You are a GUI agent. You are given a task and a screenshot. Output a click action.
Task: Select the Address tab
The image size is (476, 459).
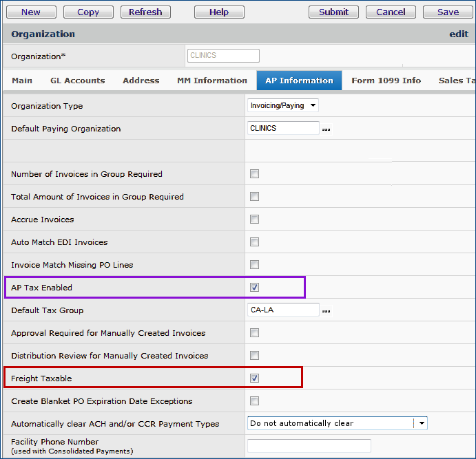pyautogui.click(x=141, y=81)
